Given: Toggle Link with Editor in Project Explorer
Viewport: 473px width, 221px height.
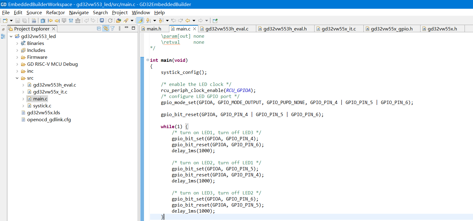Looking at the screenshot, I should pyautogui.click(x=106, y=29).
